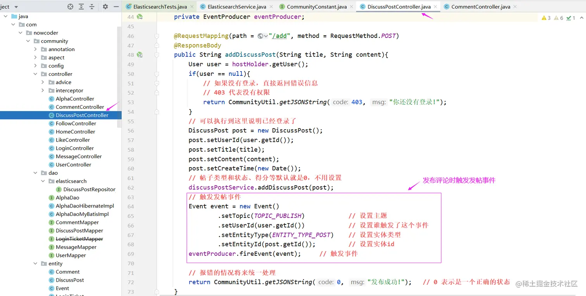This screenshot has height=296, width=586.
Task: Close the CommunityConstant.java tab
Action: point(352,7)
